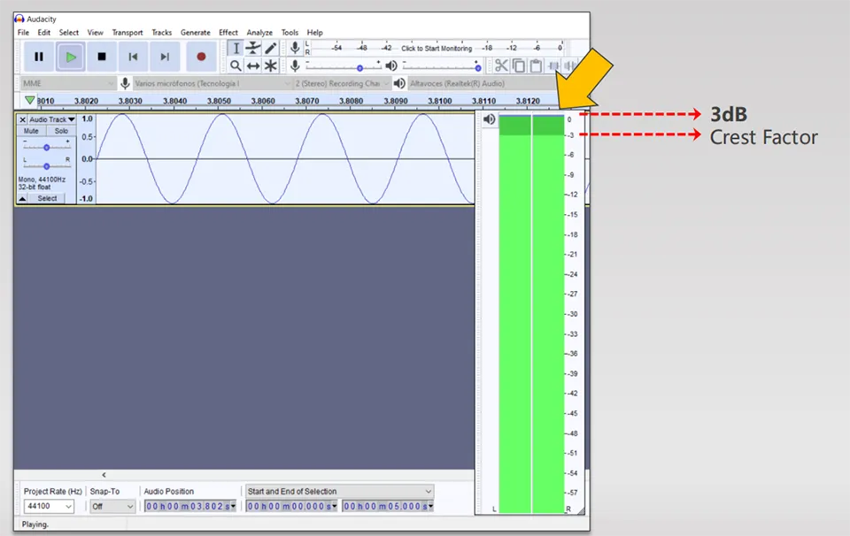Click the playback meter speaker icon

[489, 119]
